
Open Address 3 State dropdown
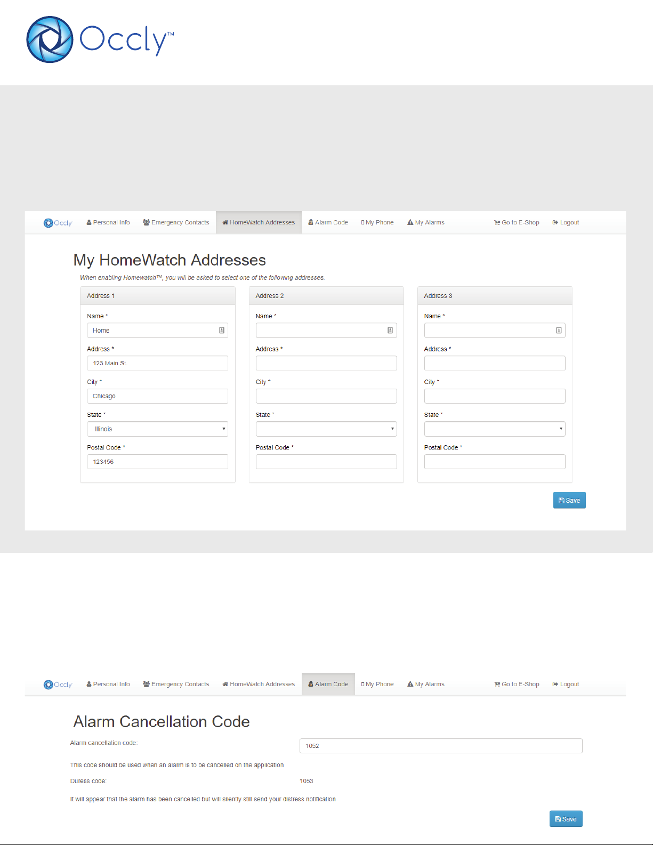[x=495, y=429]
